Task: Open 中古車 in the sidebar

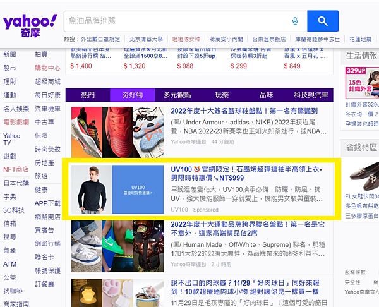Action: 44,122
